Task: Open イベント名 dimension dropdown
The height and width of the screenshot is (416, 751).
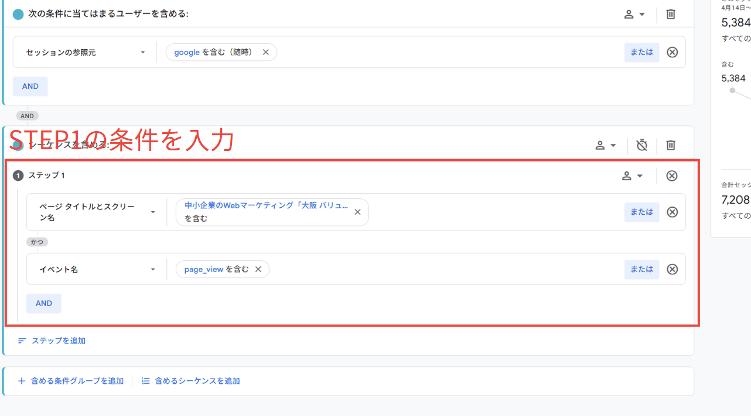Action: 97,269
